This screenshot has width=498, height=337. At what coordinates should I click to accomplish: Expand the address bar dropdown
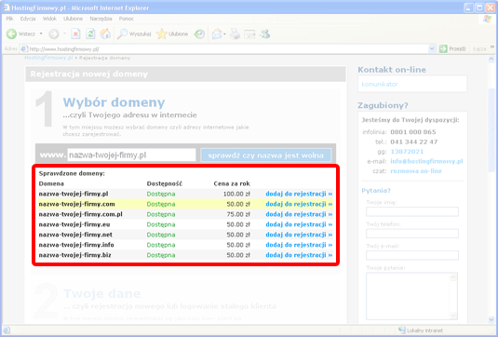pyautogui.click(x=432, y=48)
